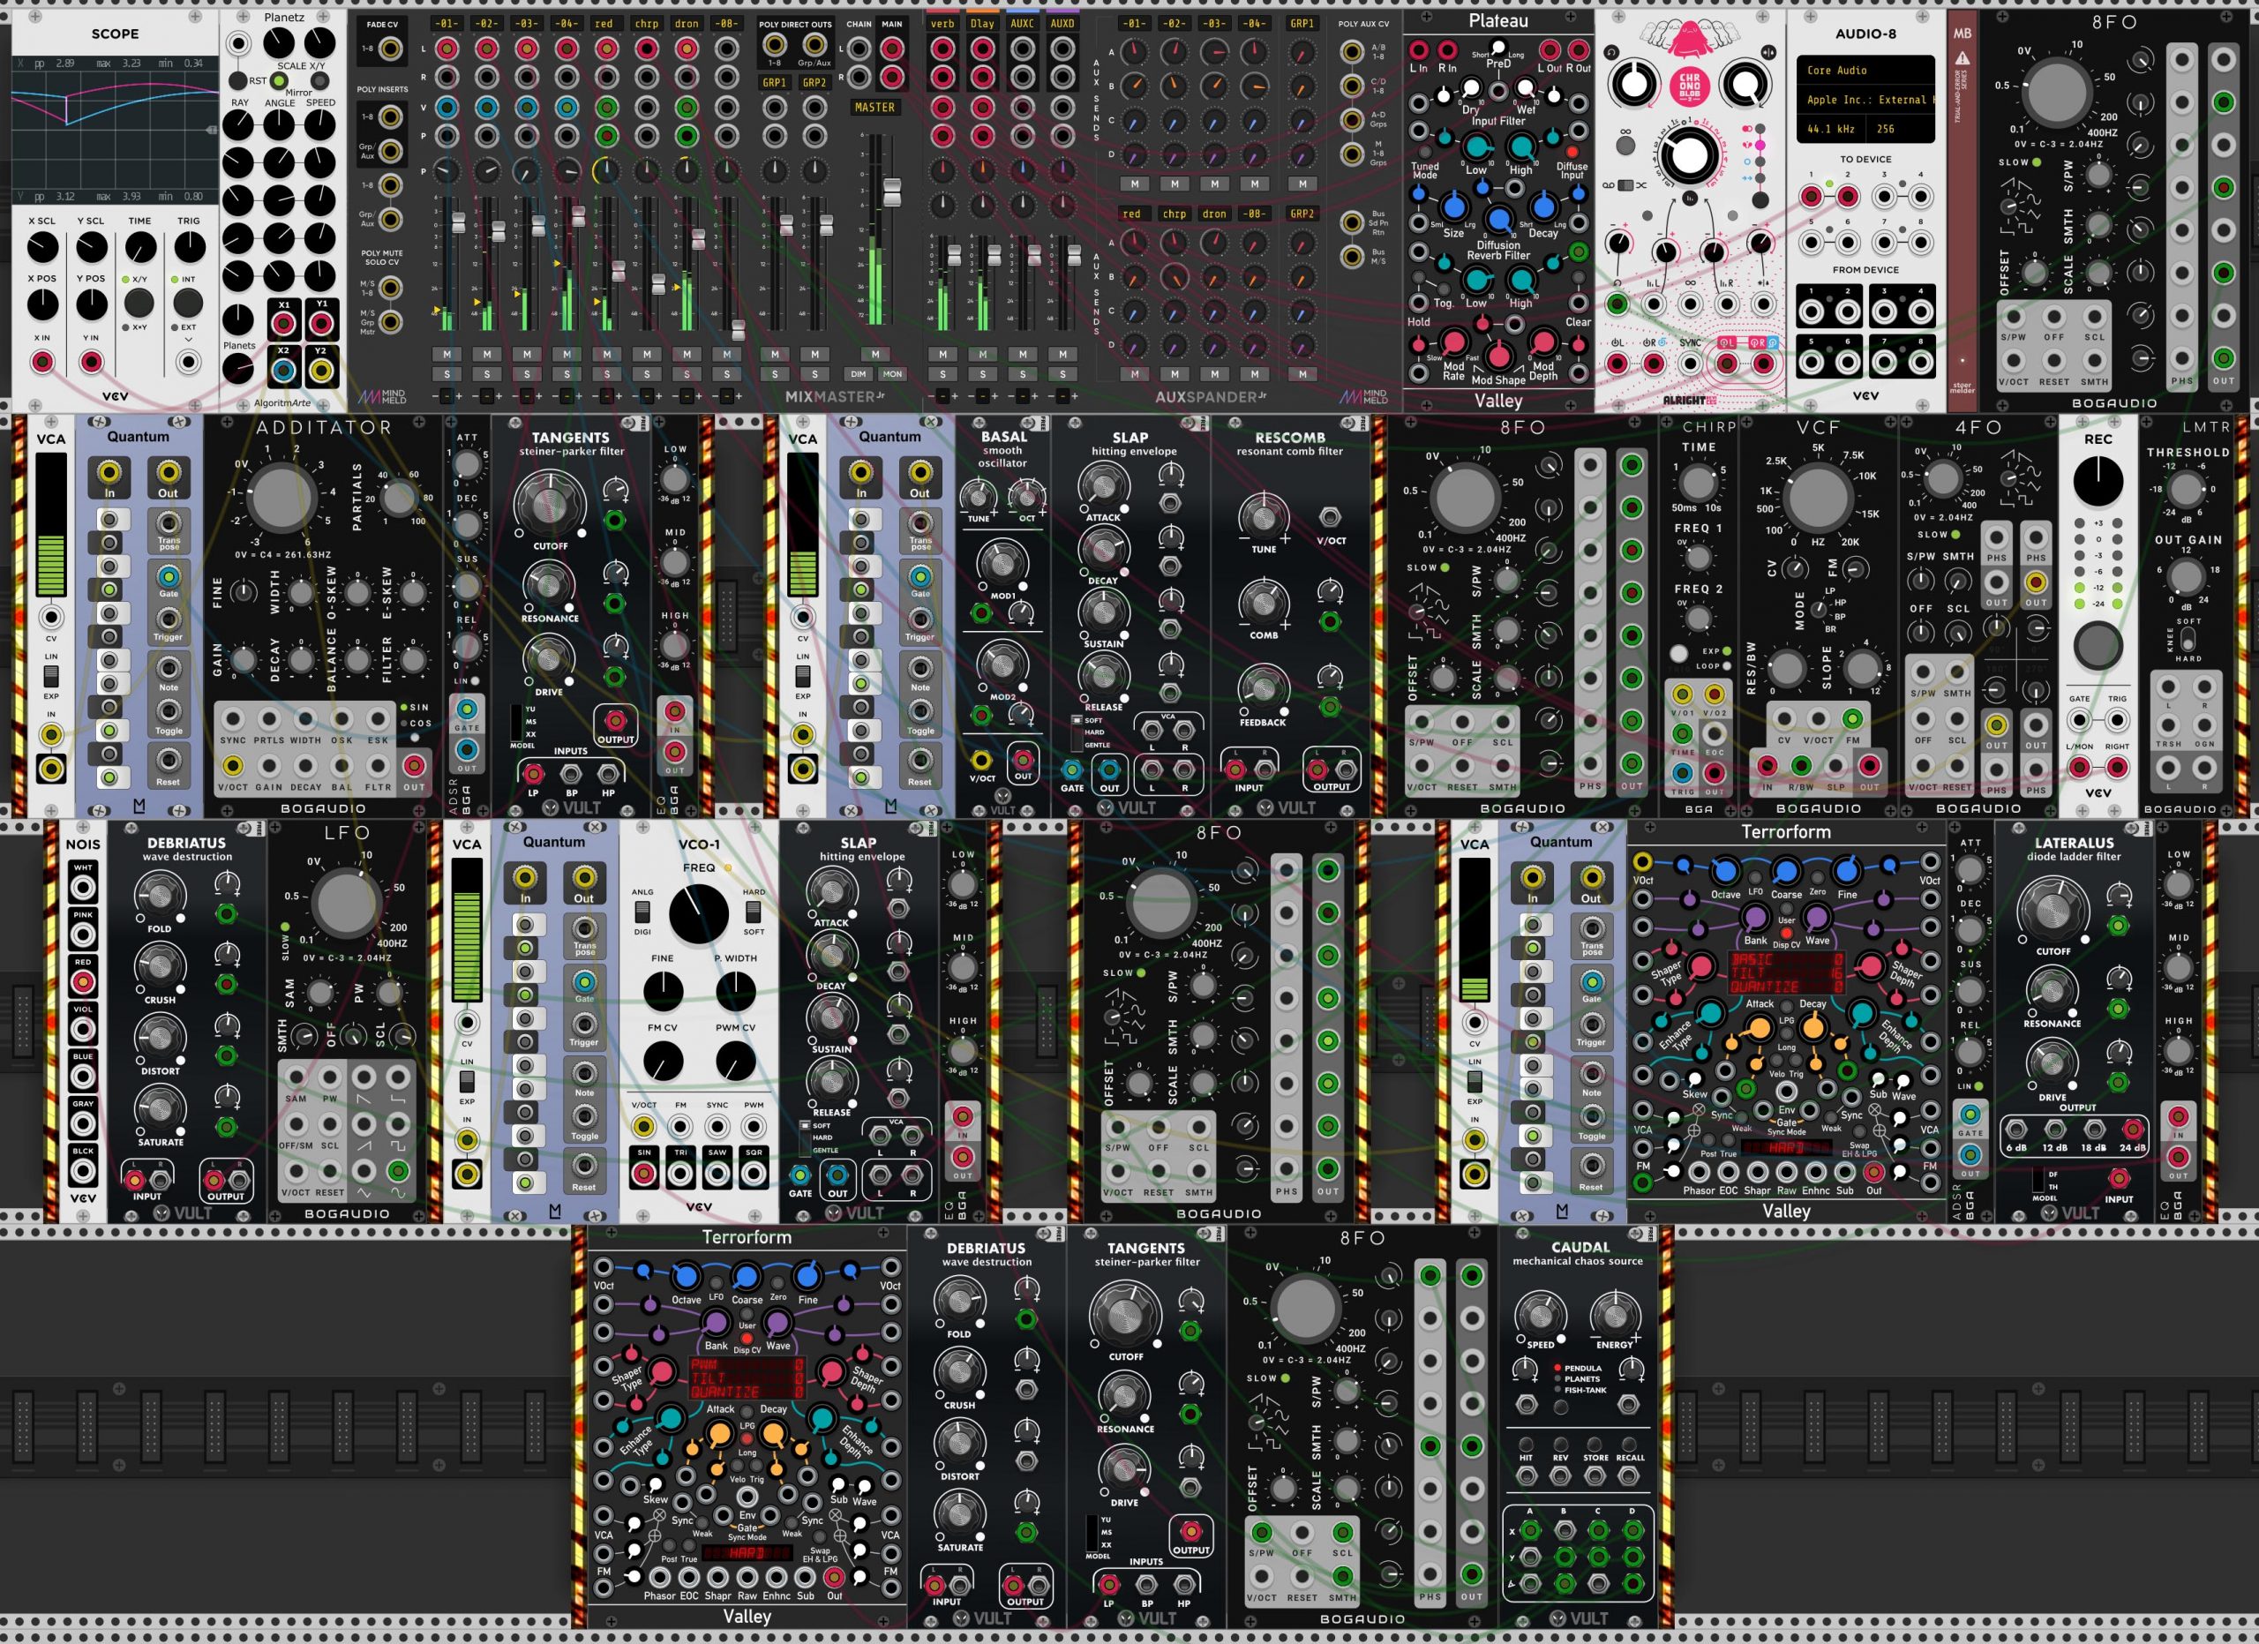Toggle Scope INT/EXT trigger button
This screenshot has width=2259, height=1644.
click(188, 303)
